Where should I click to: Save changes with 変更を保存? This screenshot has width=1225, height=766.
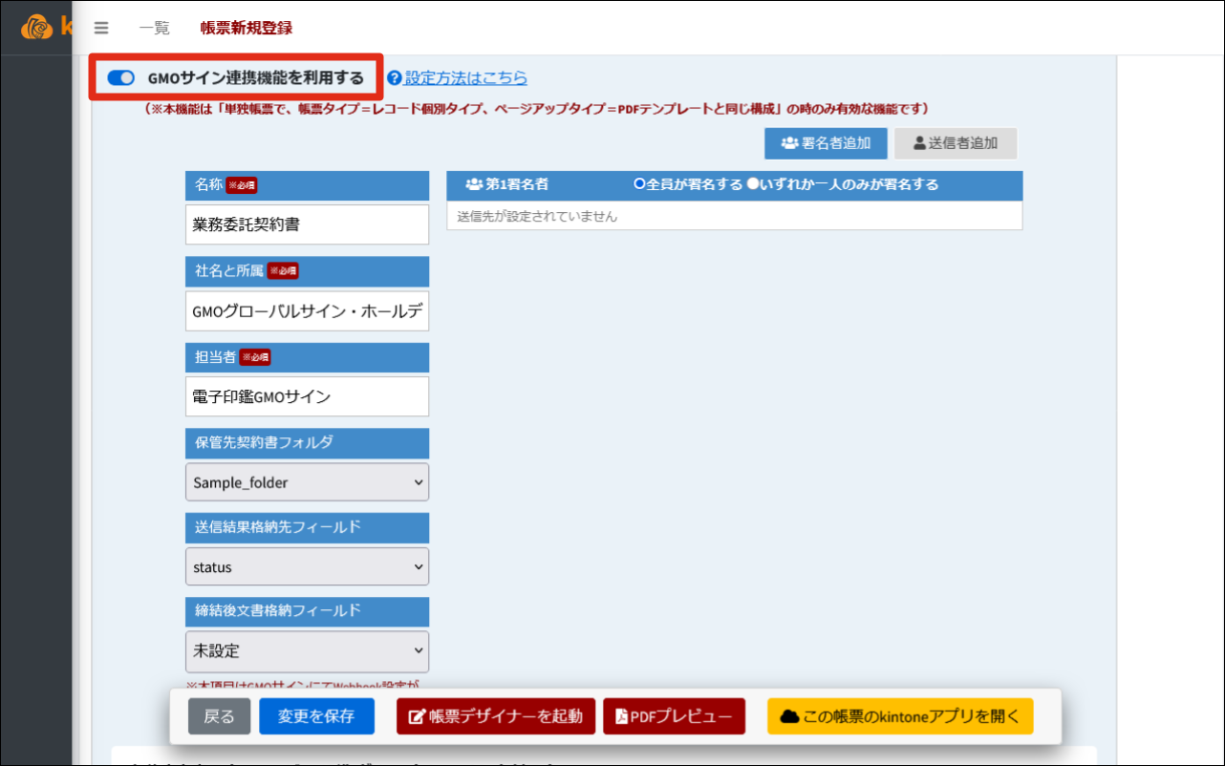(x=316, y=716)
